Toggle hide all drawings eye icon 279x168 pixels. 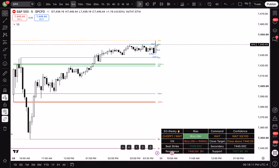(5, 112)
